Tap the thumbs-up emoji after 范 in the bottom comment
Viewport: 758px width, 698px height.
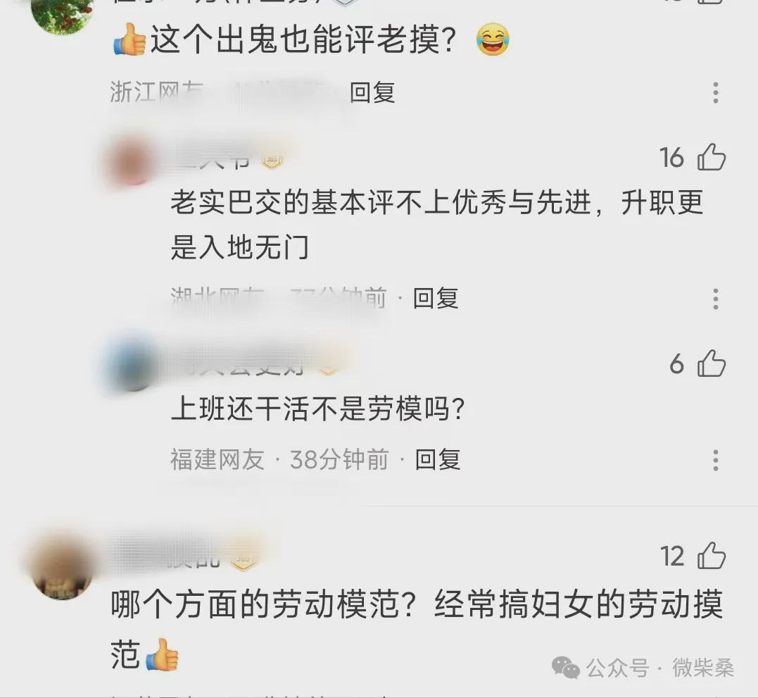click(x=162, y=654)
